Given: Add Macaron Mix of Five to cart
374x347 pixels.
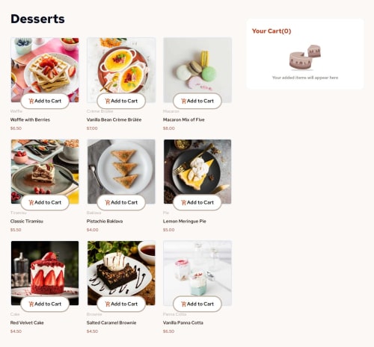Looking at the screenshot, I should pyautogui.click(x=197, y=101).
